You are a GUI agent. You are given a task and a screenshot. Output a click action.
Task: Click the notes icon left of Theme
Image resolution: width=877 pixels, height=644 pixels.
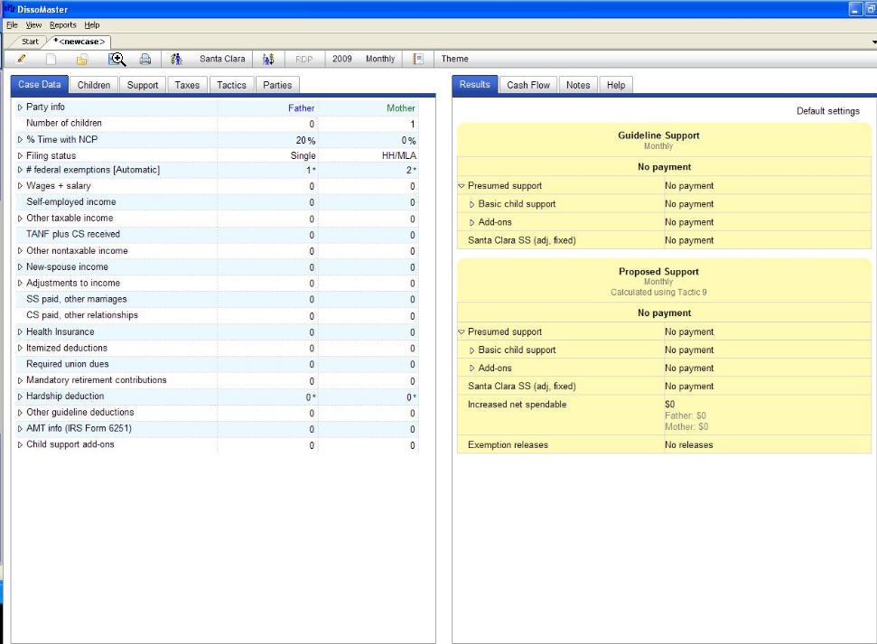pos(418,59)
